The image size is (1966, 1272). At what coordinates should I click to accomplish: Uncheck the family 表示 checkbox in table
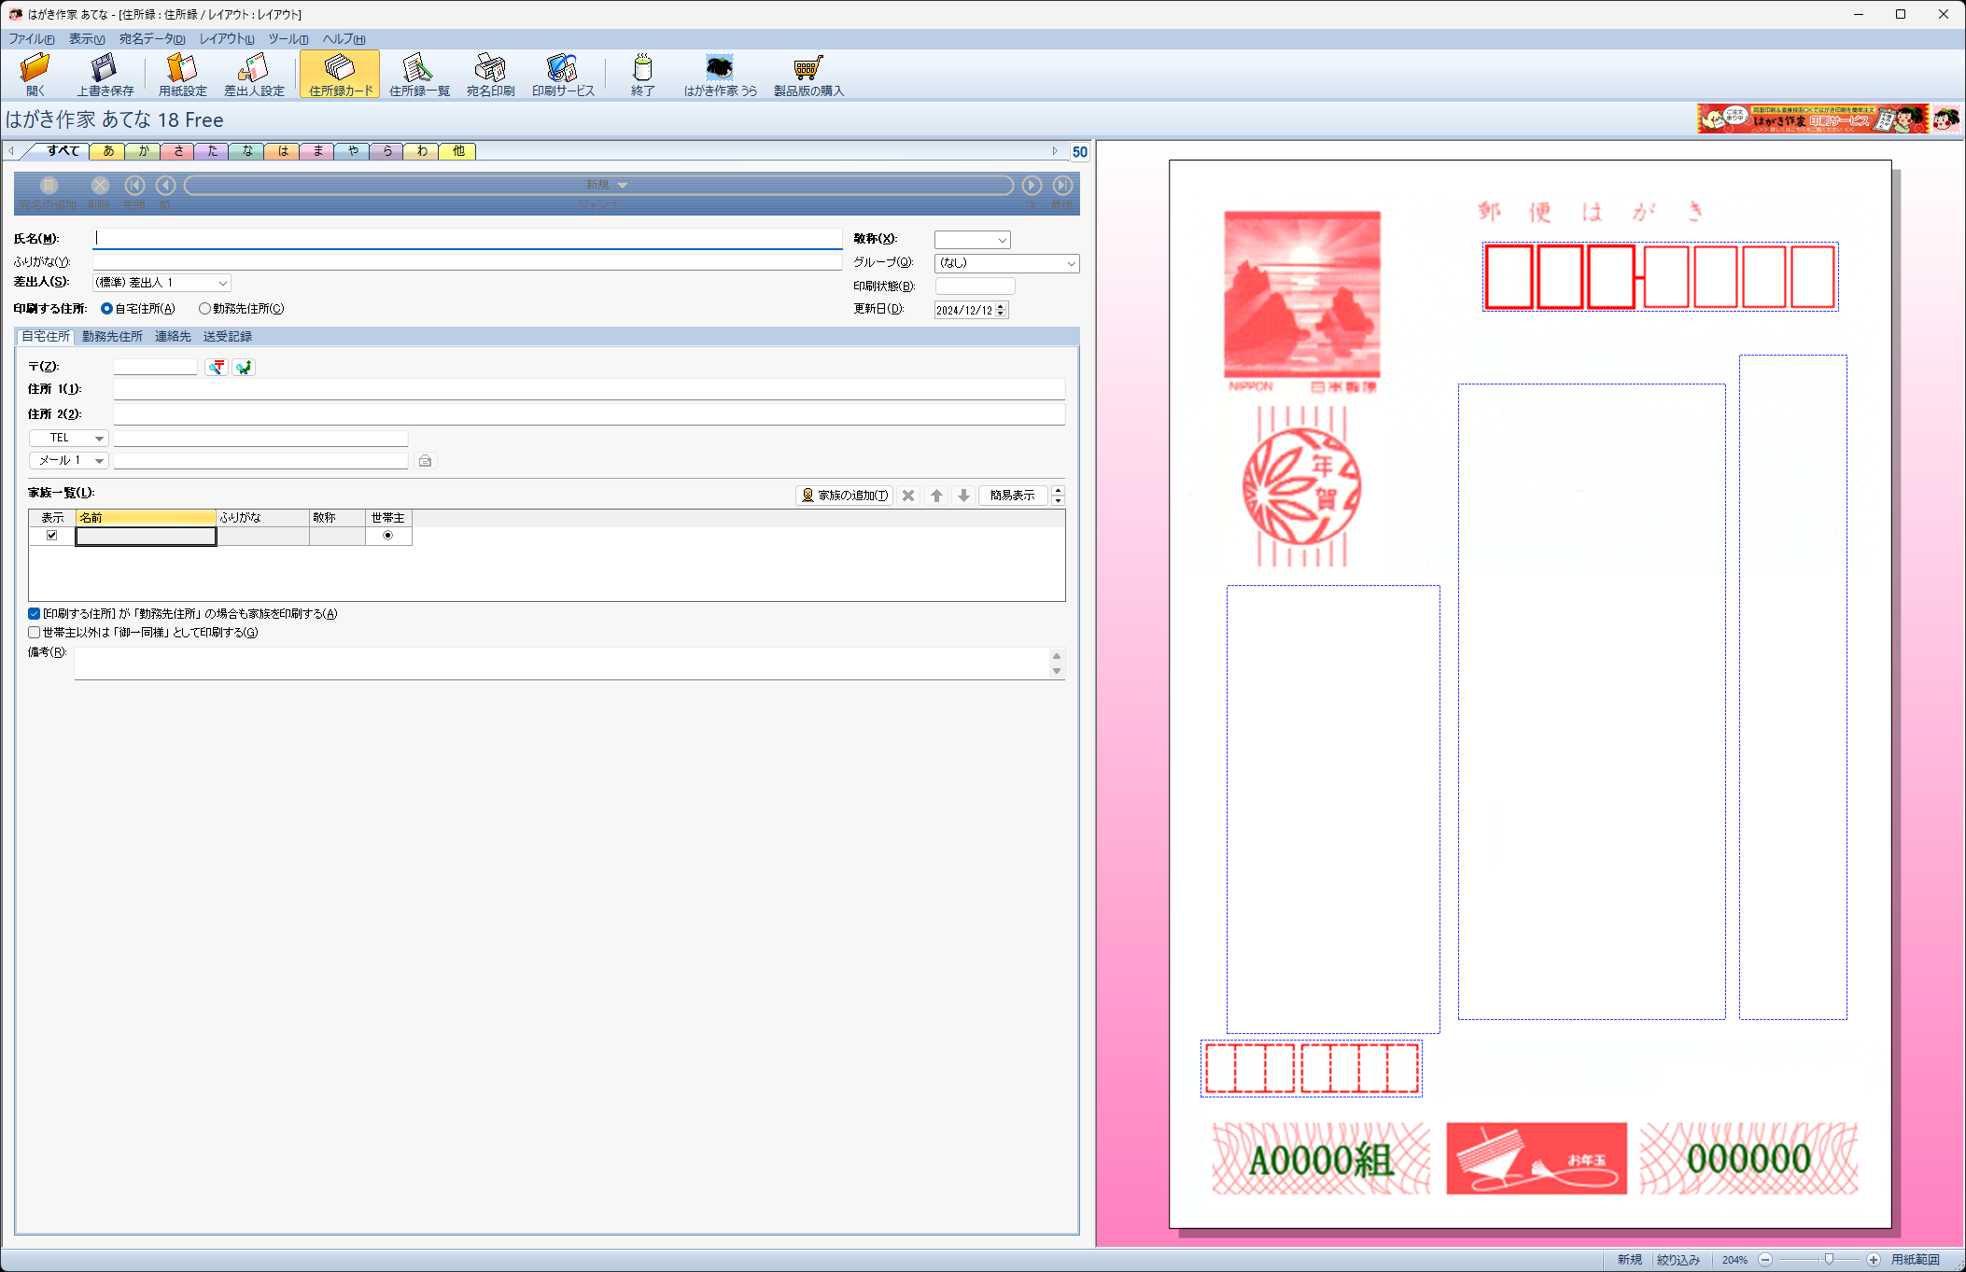pyautogui.click(x=51, y=536)
